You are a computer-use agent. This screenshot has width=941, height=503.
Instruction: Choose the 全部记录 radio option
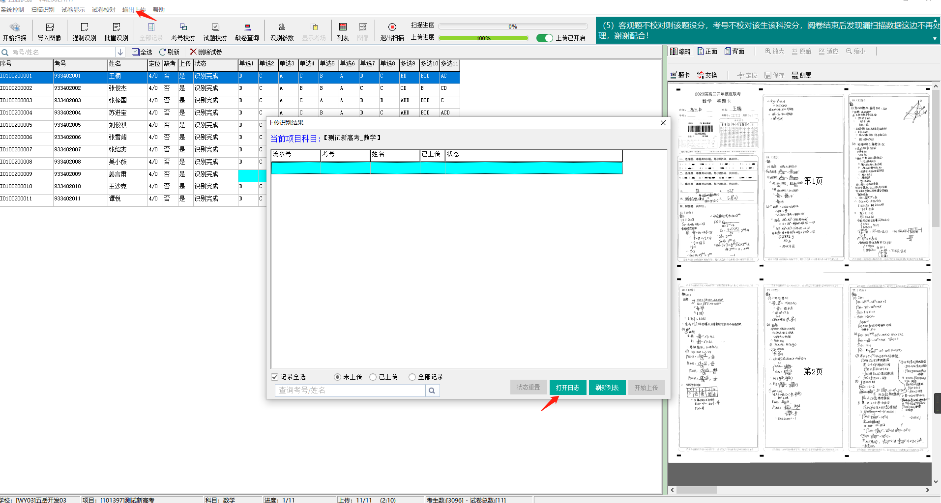[412, 377]
